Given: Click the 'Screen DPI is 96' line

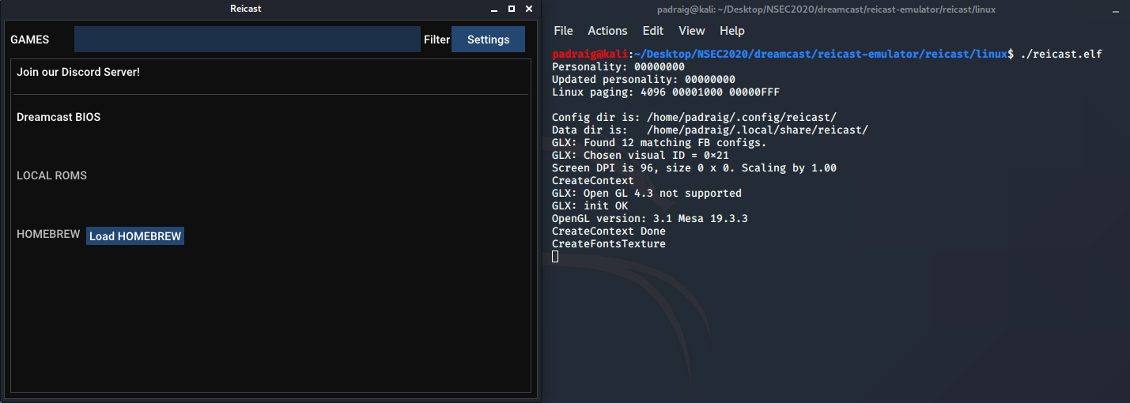Looking at the screenshot, I should click(694, 168).
